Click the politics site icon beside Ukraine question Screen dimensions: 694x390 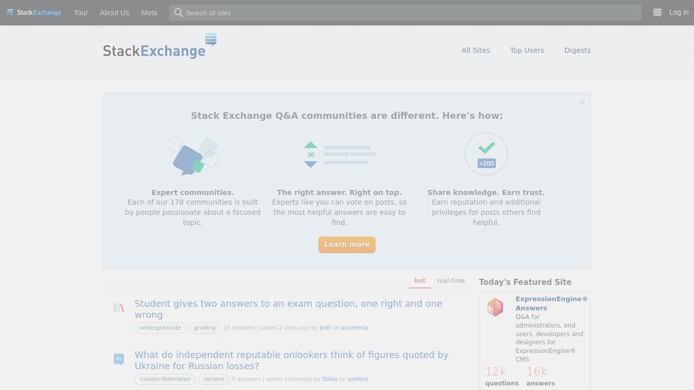[x=119, y=359]
